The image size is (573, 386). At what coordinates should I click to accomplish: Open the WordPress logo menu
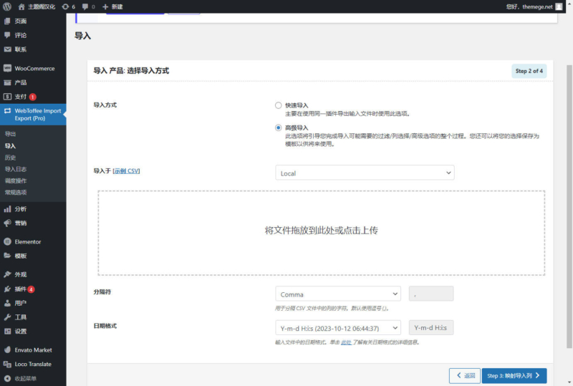coord(7,6)
